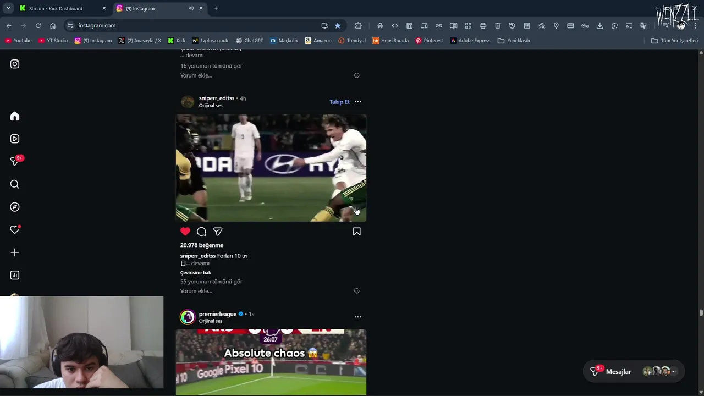Go back in browser history
The image size is (704, 396).
tap(8, 25)
